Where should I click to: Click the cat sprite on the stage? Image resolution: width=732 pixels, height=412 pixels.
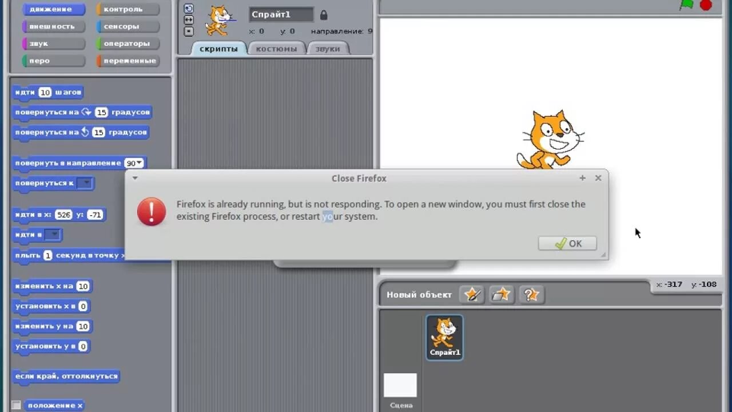550,140
